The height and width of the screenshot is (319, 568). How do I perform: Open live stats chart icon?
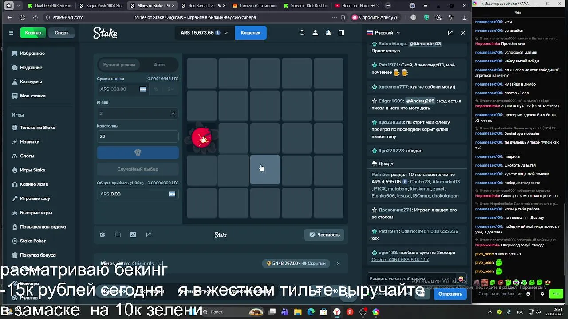pos(133,235)
